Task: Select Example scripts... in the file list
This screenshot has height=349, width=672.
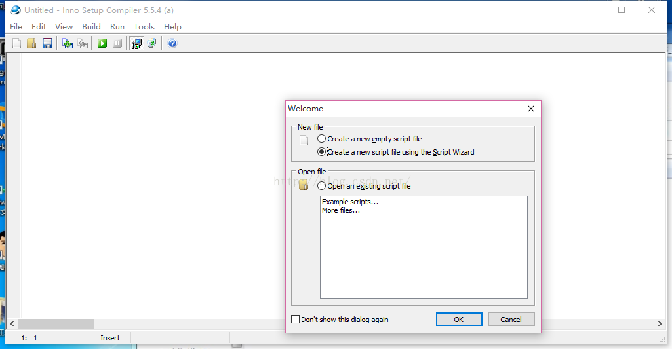Action: click(x=350, y=202)
